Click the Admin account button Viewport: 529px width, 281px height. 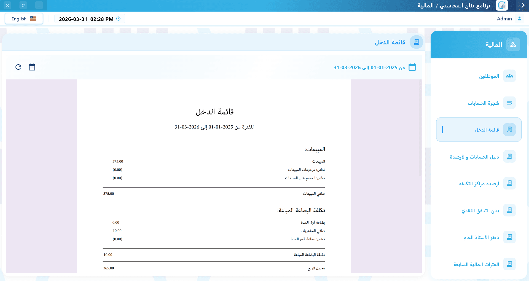pos(509,18)
